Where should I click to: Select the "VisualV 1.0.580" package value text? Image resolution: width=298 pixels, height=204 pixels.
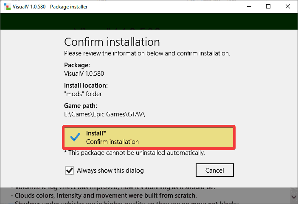84,73
